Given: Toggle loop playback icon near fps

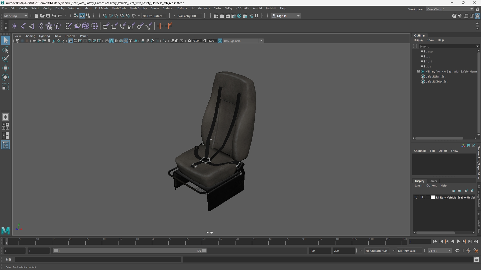Looking at the screenshot, I should 457,250.
